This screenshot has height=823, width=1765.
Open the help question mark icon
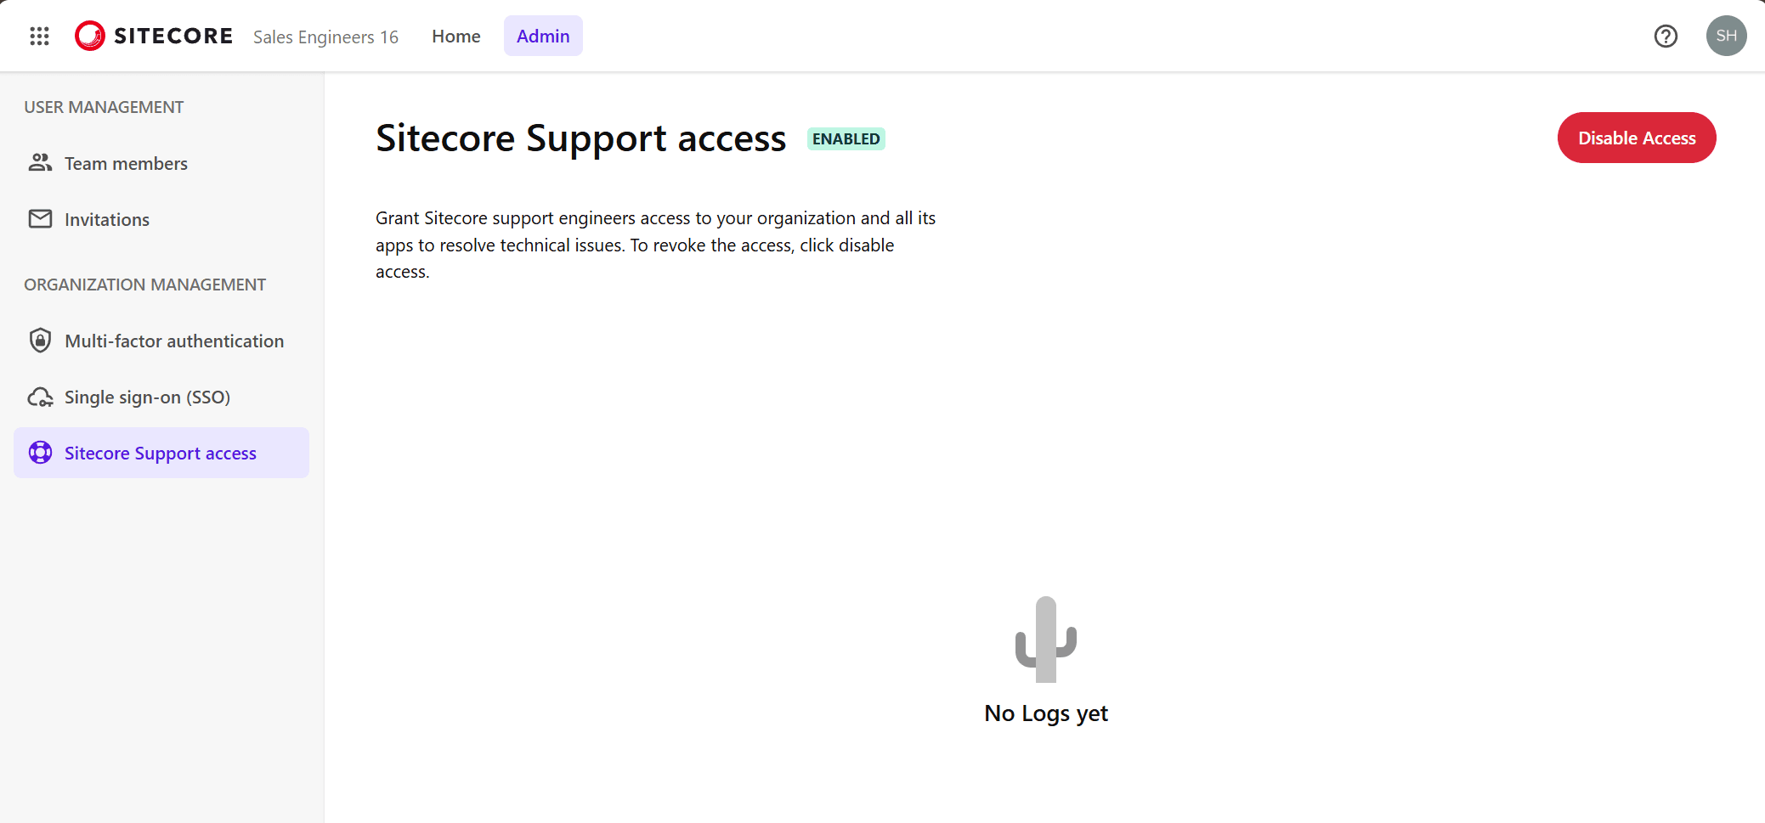click(x=1666, y=36)
